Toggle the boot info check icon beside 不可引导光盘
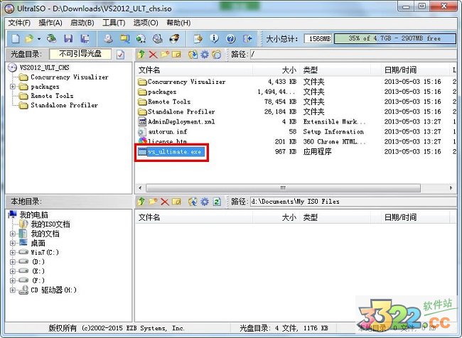 [121, 54]
